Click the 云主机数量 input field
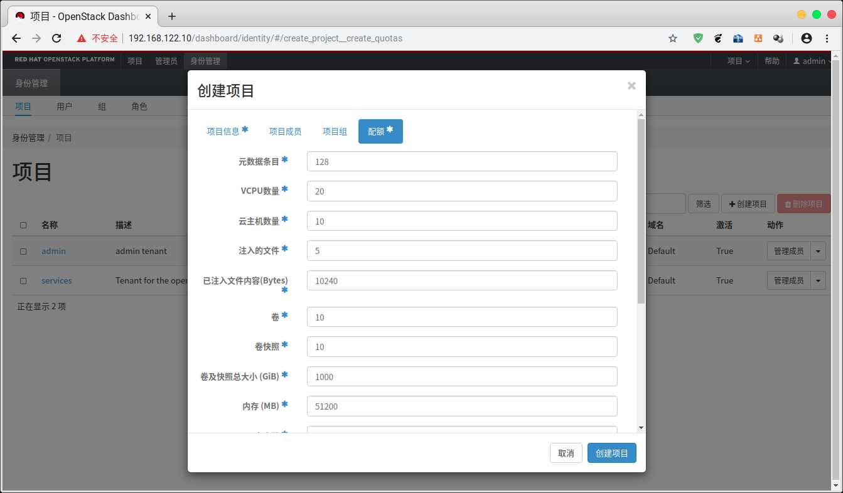Viewport: 843px width, 493px height. pyautogui.click(x=462, y=221)
